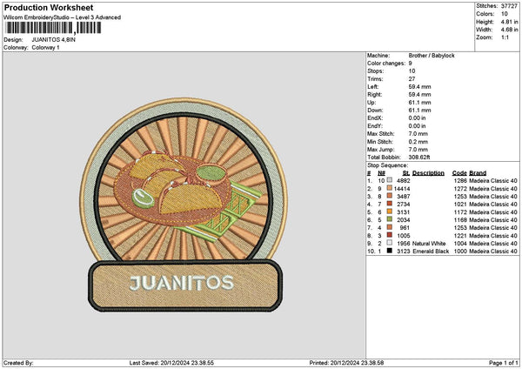
Task: Click the green swatch for code 1168
Action: tap(390, 219)
